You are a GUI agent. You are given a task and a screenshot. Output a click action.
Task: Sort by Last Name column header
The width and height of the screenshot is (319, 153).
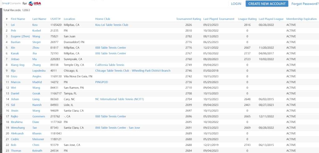click(x=39, y=19)
